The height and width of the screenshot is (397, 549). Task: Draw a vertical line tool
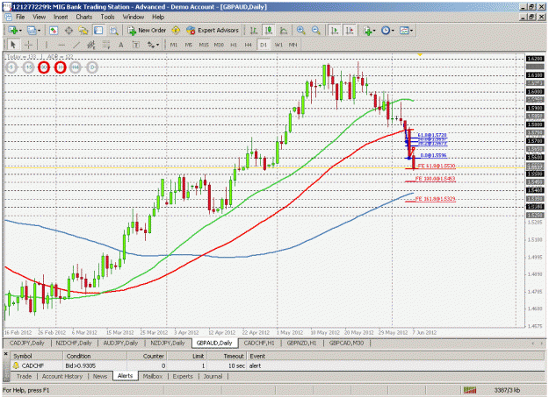click(47, 45)
